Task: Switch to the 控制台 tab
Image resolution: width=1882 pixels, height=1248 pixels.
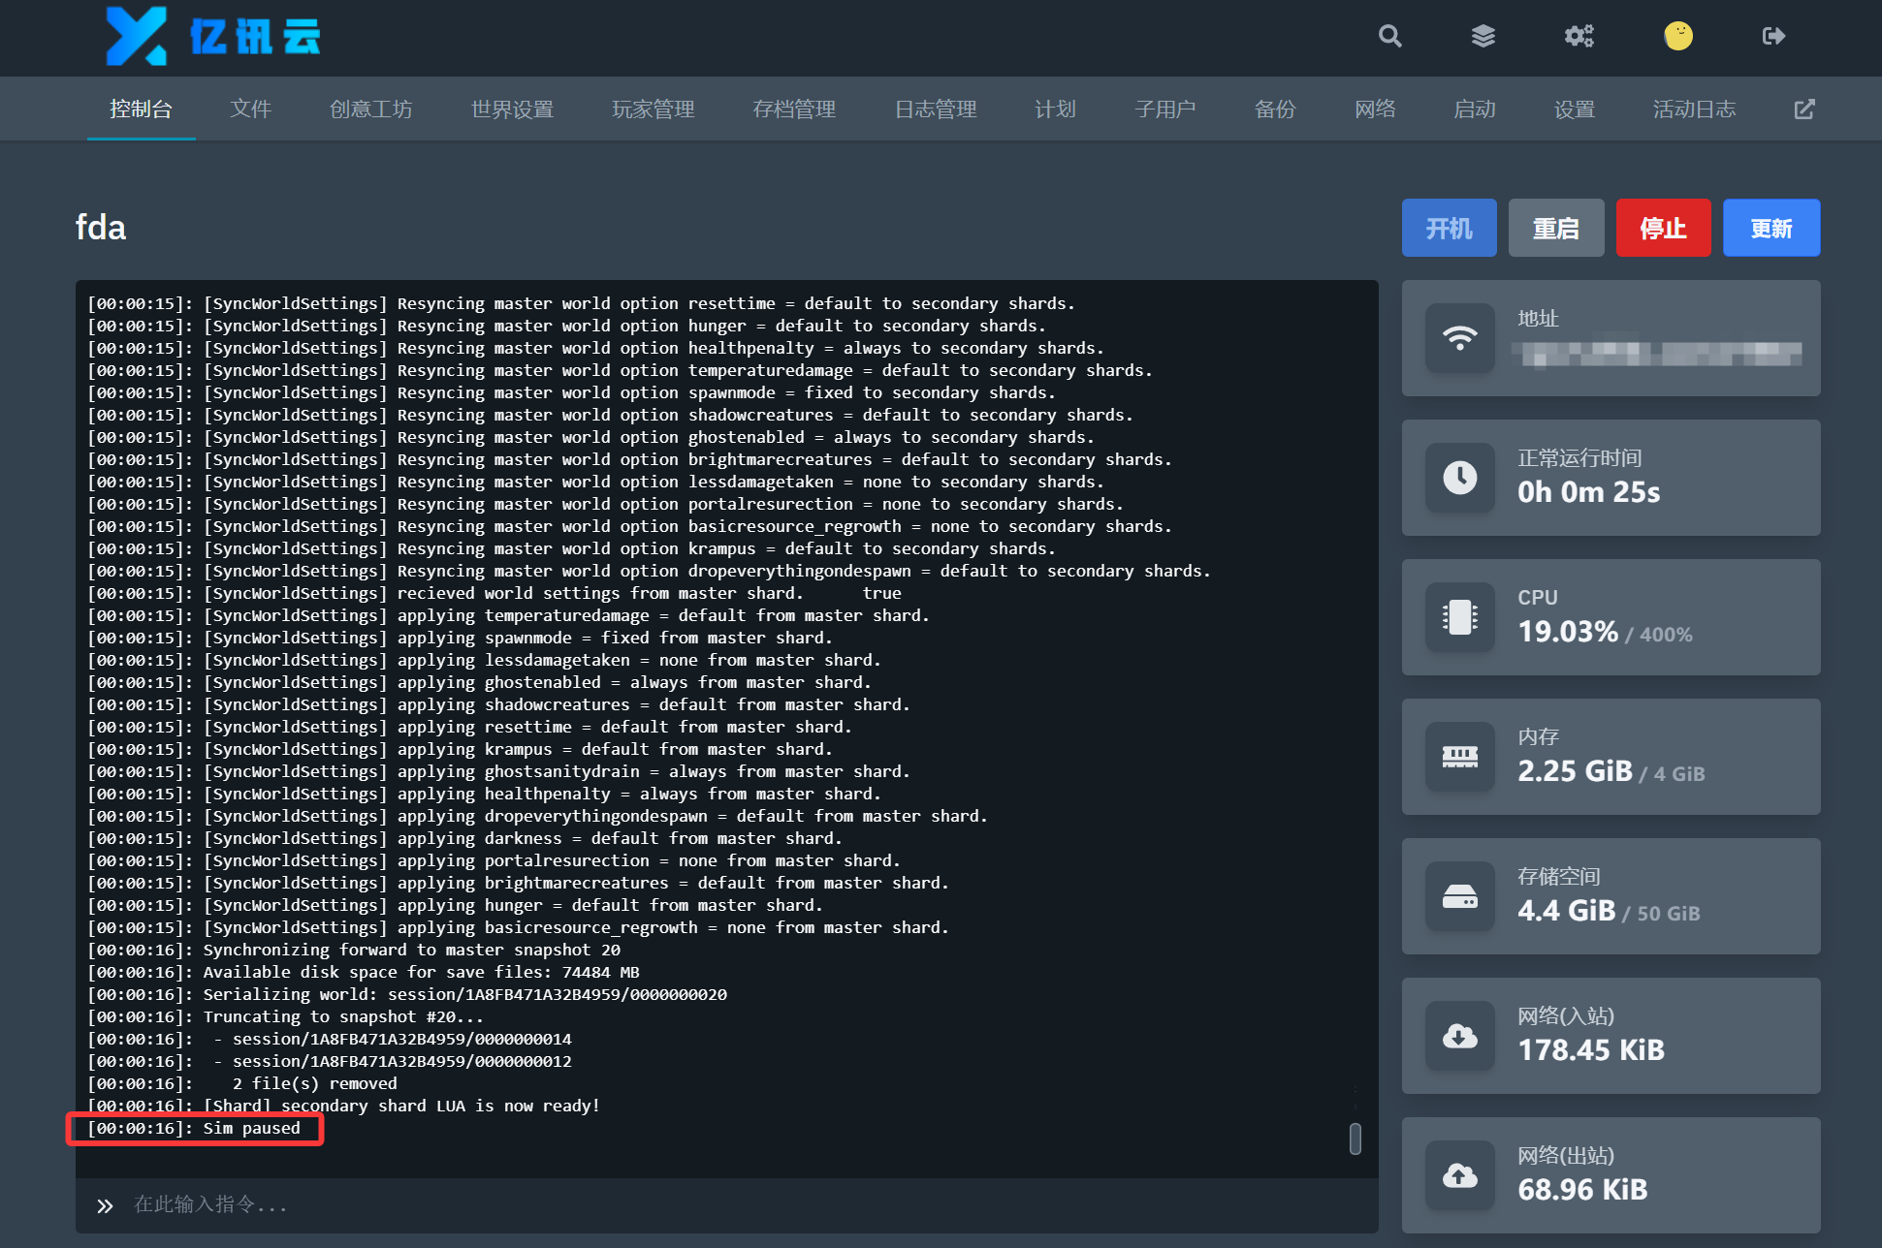Action: point(141,109)
